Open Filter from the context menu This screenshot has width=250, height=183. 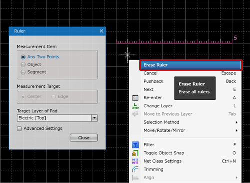coord(191,145)
